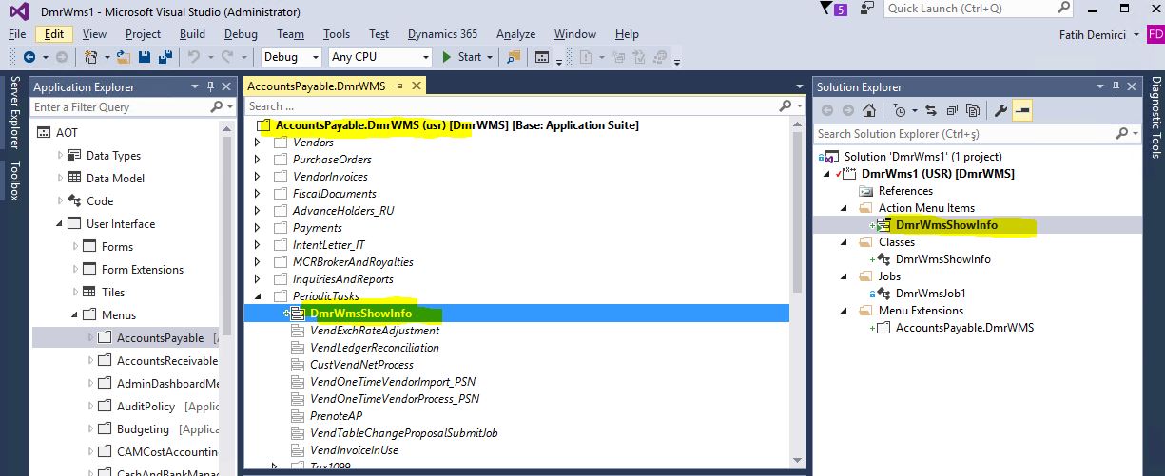Open the Build menu

pos(192,34)
